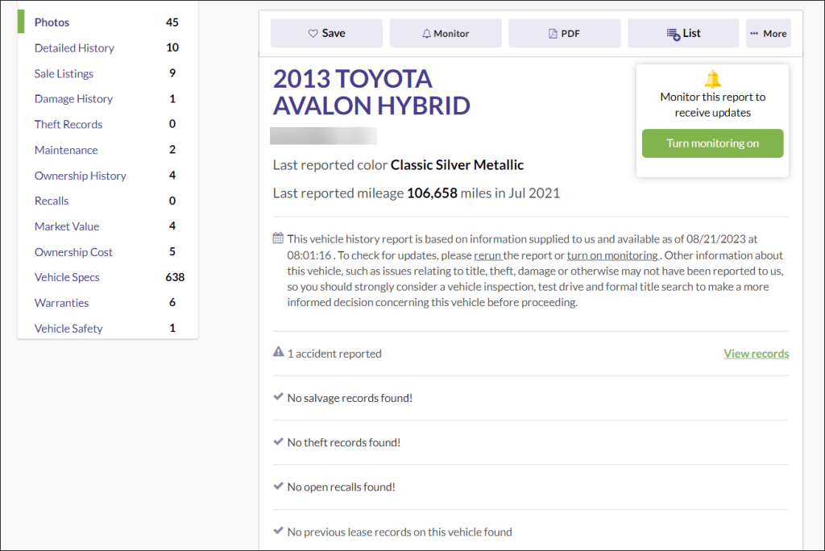Open Market Value section

[x=67, y=226]
